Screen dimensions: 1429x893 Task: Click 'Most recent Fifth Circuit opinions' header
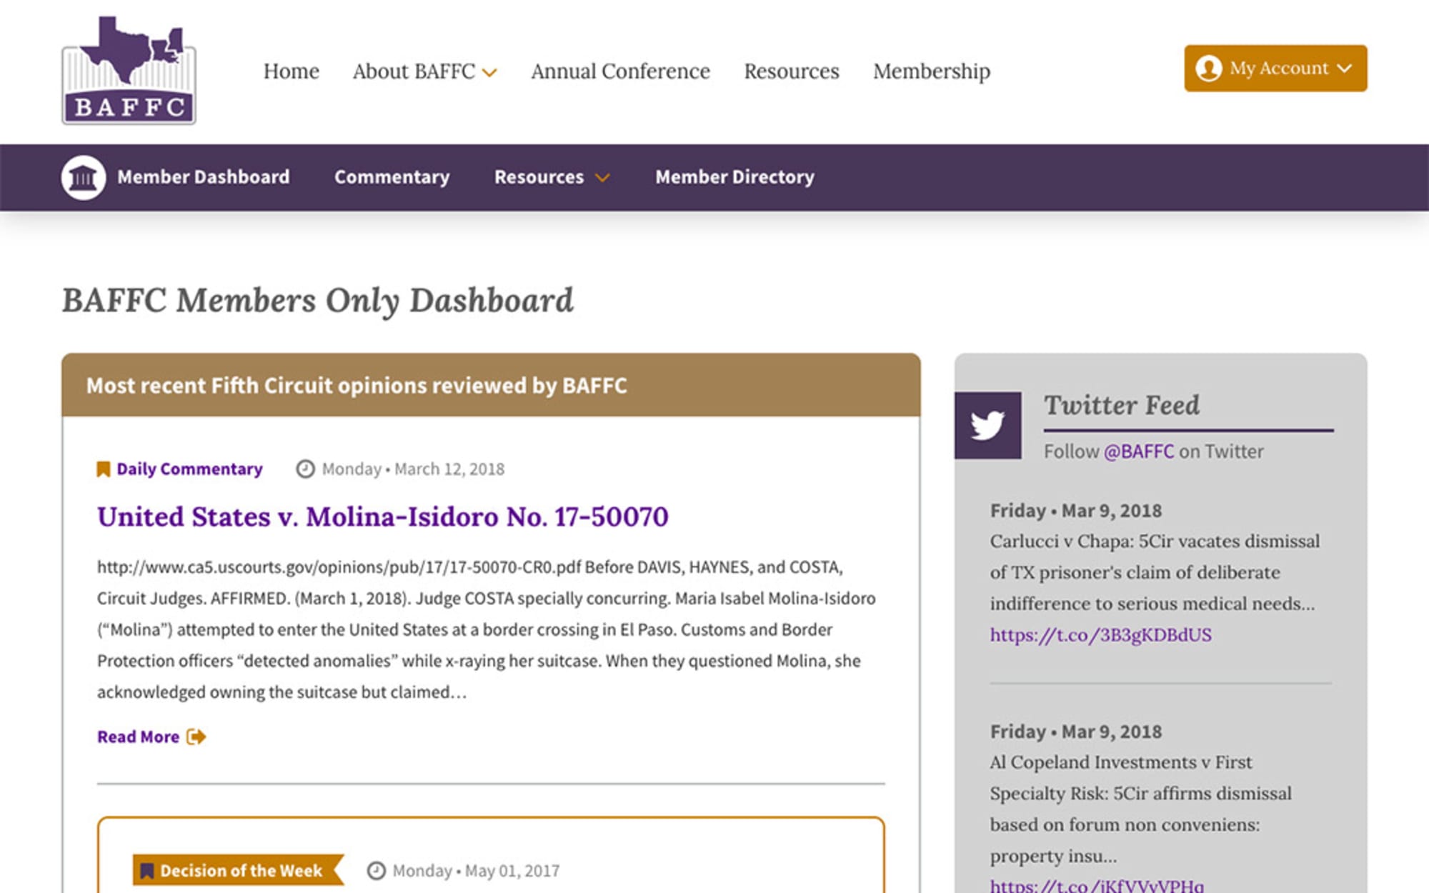tap(357, 386)
